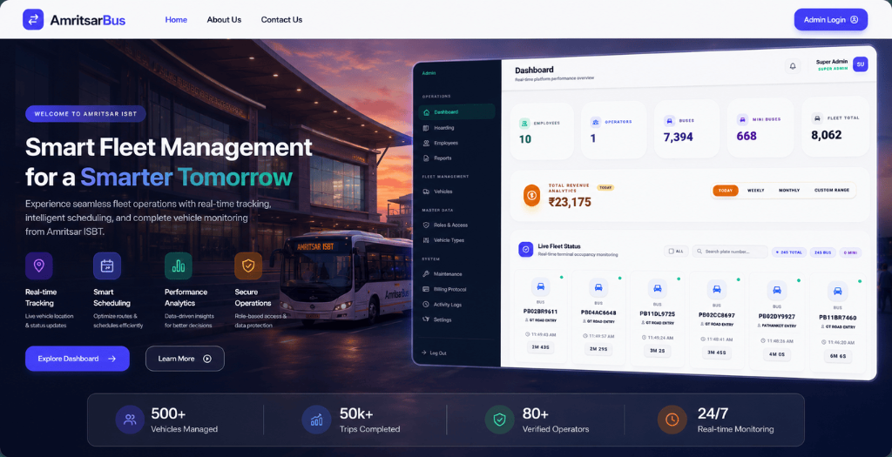
Task: Click the Smart Scheduling calendar icon
Action: 107,266
